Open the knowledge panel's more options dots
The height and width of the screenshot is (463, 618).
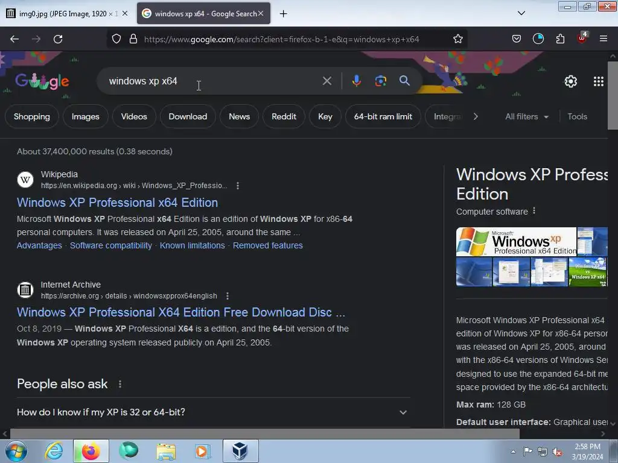point(534,211)
